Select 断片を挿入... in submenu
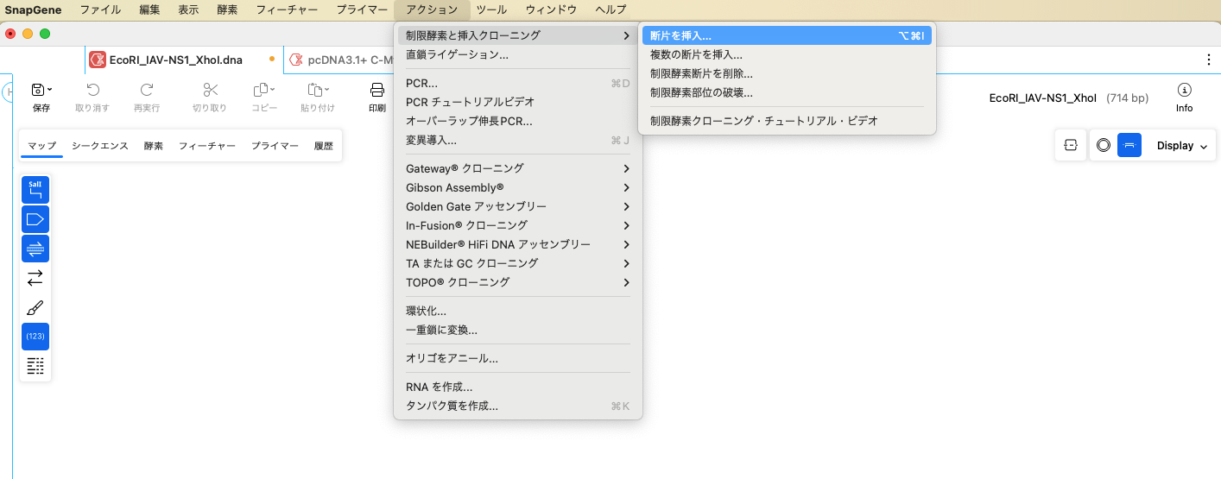The height and width of the screenshot is (479, 1221). [787, 36]
